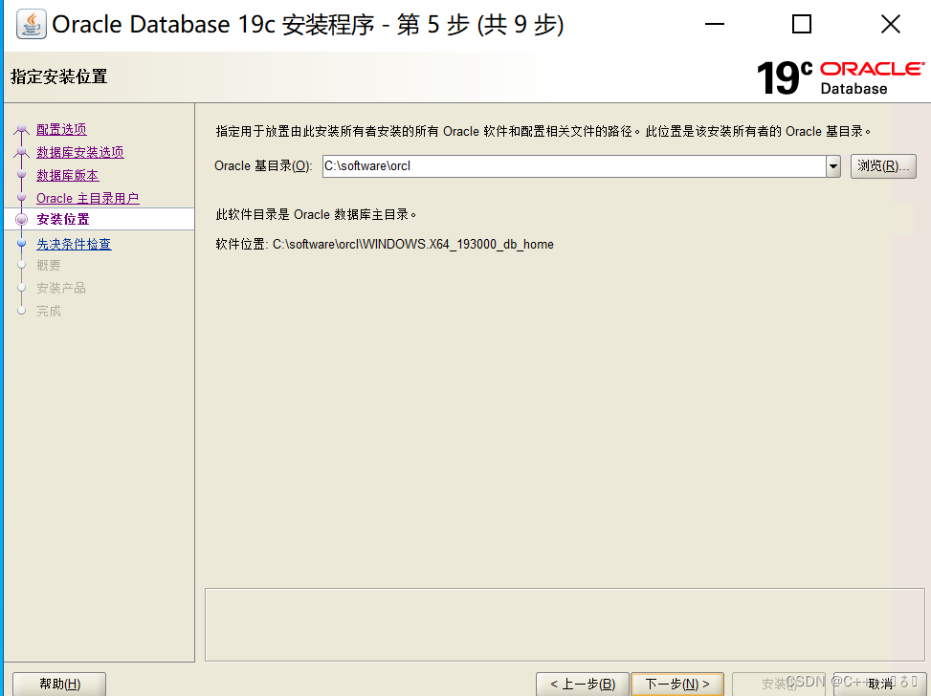Click the 概要 step entry
This screenshot has height=696, width=931.
[x=49, y=265]
